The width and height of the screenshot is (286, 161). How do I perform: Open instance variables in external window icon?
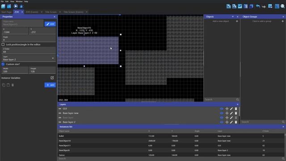(x=52, y=78)
